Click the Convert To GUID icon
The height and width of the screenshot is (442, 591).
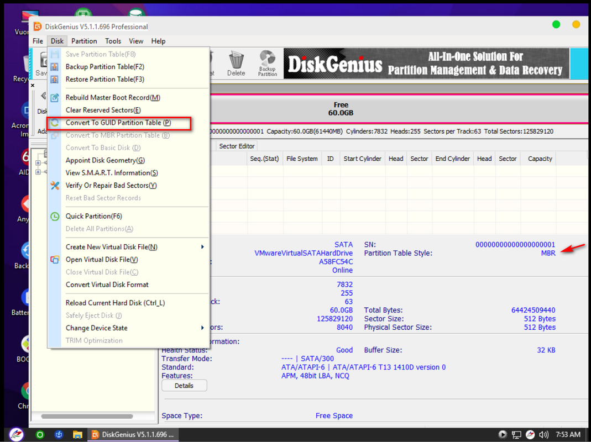(x=55, y=123)
